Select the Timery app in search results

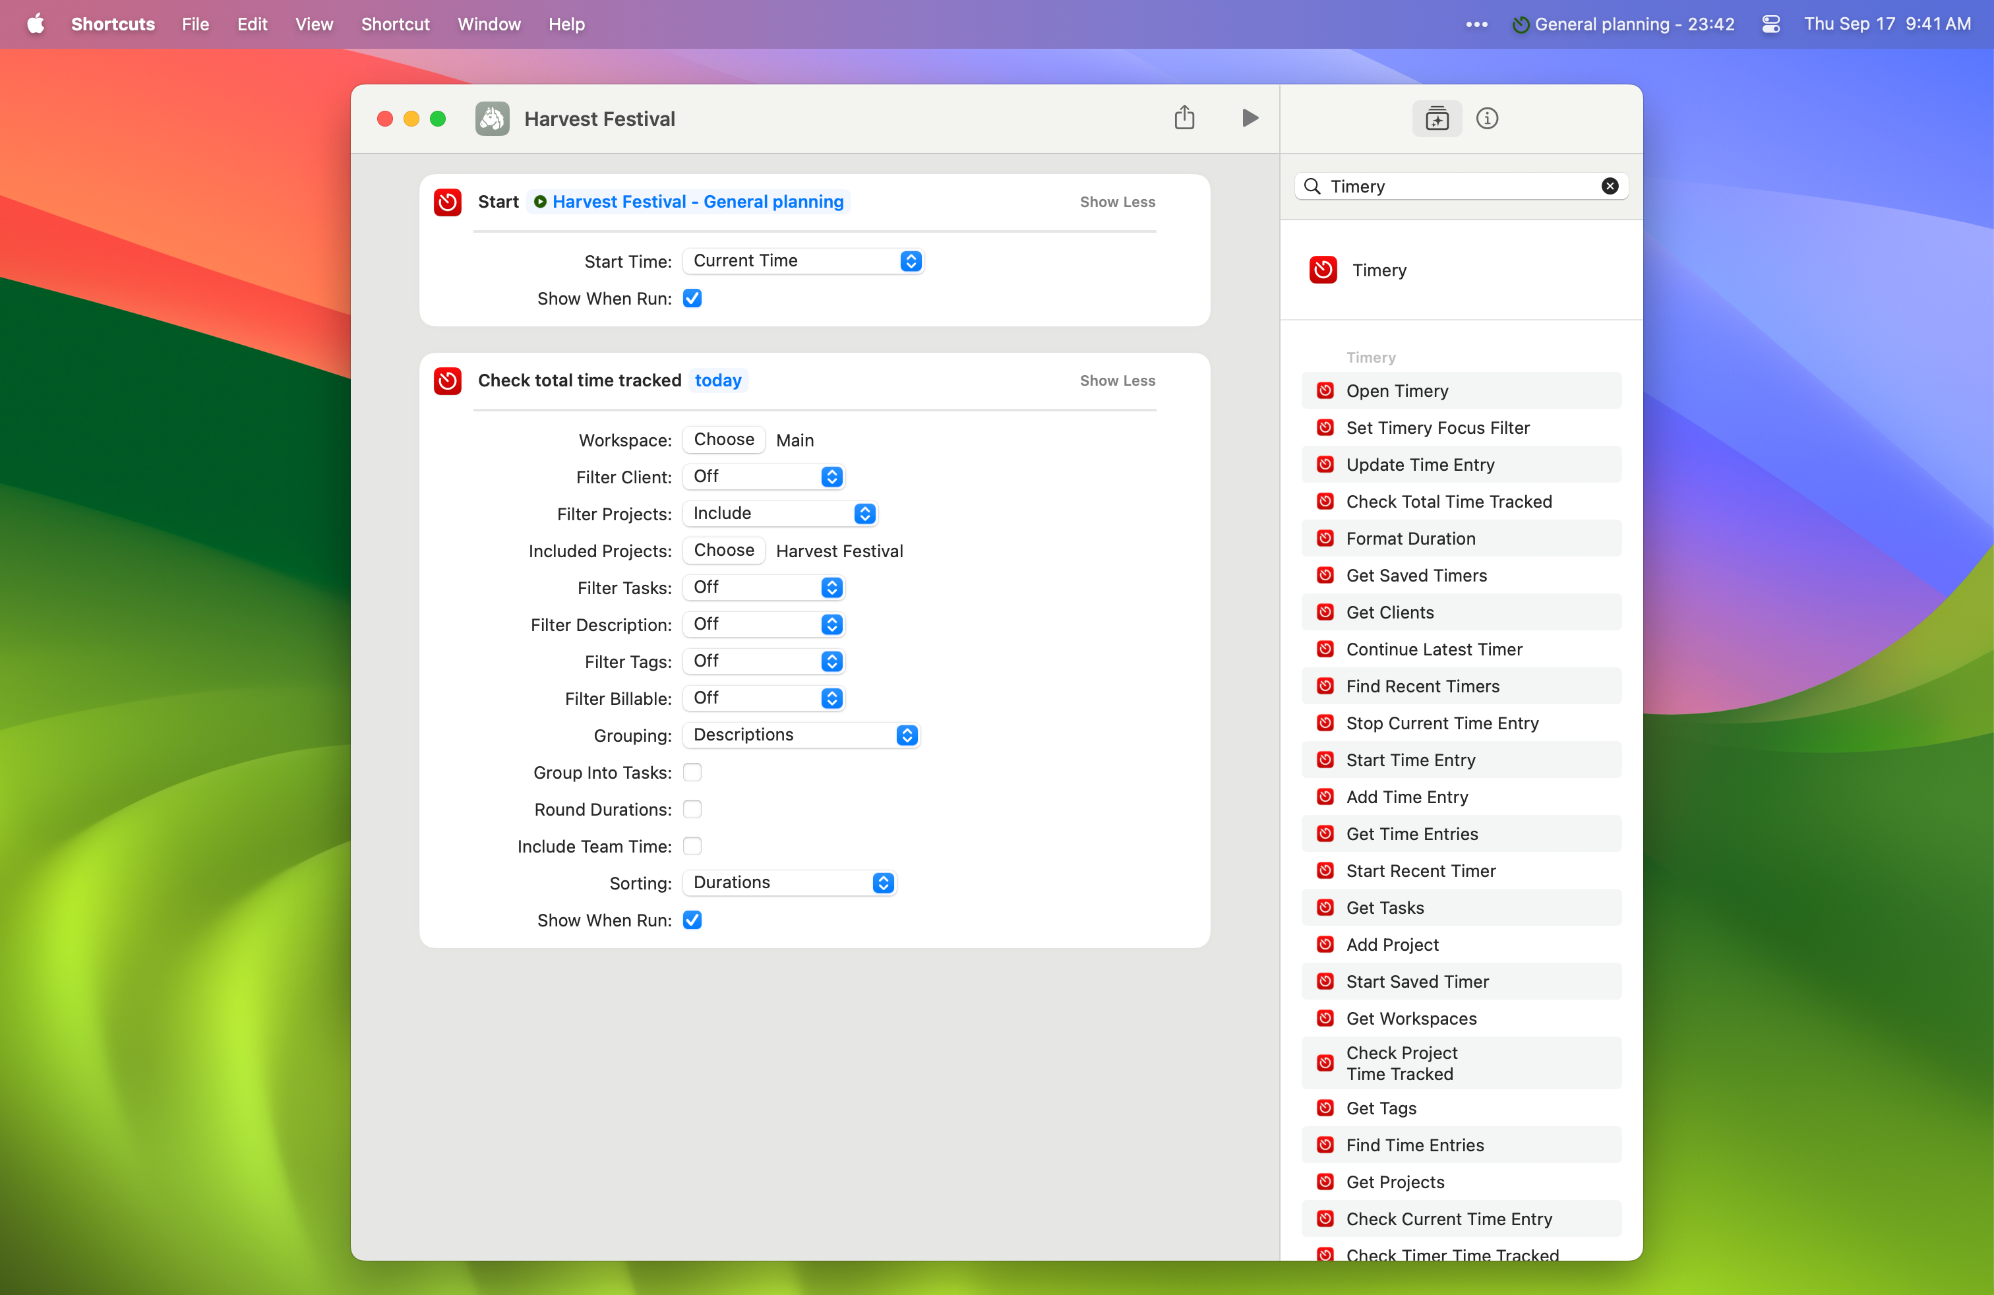pos(1461,270)
